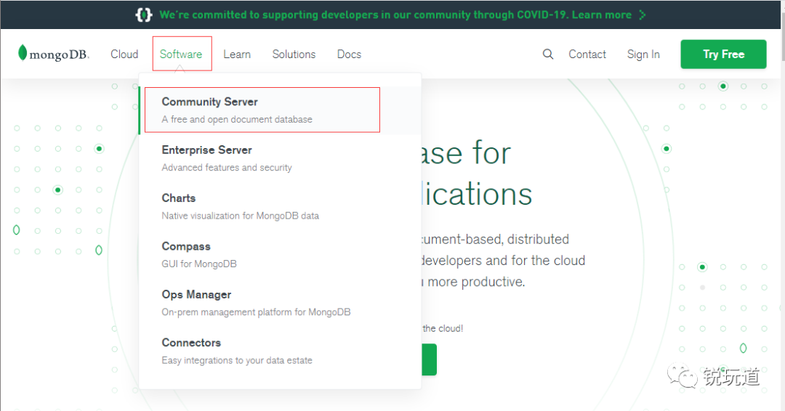Screen dimensions: 785x411
Task: Choose Enterprise Server menu entry
Action: 206,150
